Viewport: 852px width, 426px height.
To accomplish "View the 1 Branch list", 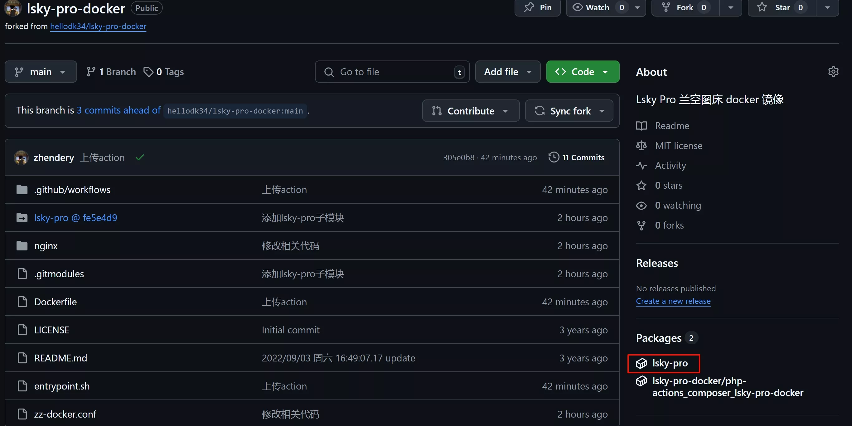I will click(x=111, y=72).
